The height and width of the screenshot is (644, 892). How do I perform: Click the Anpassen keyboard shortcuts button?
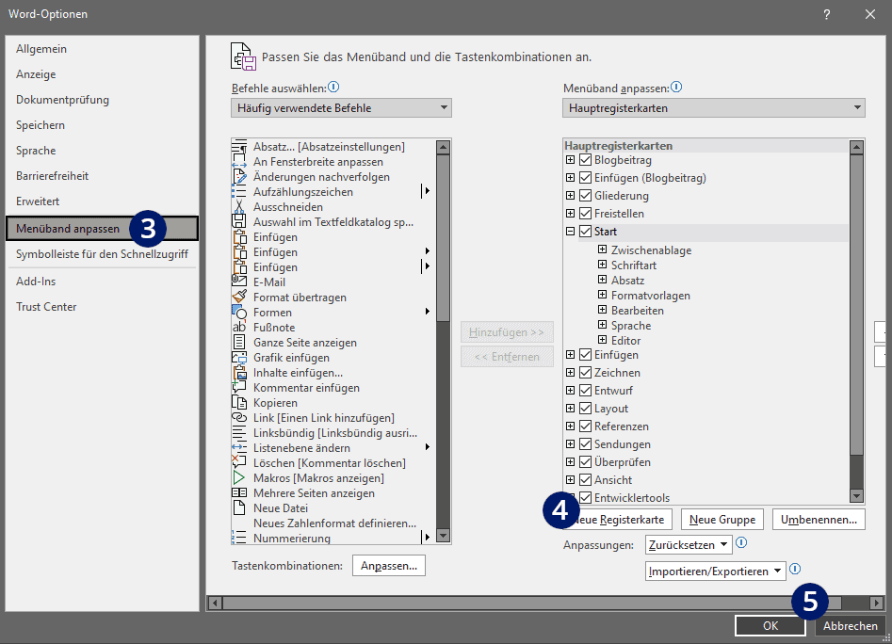[389, 566]
